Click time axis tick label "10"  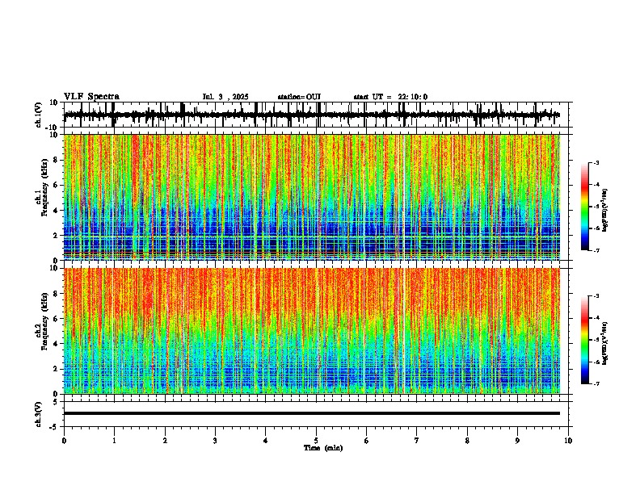[568, 441]
